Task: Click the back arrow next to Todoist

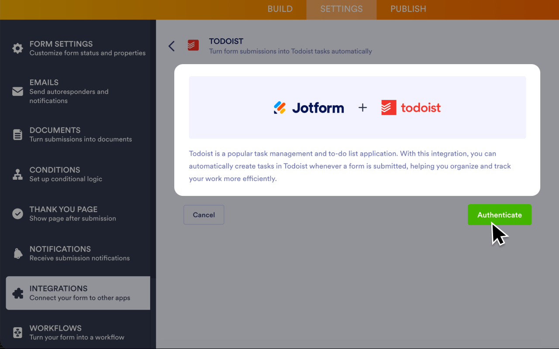Action: 171,46
